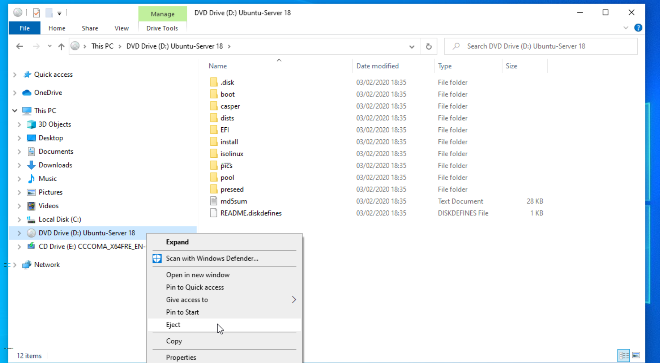Select the casper folder

point(230,106)
